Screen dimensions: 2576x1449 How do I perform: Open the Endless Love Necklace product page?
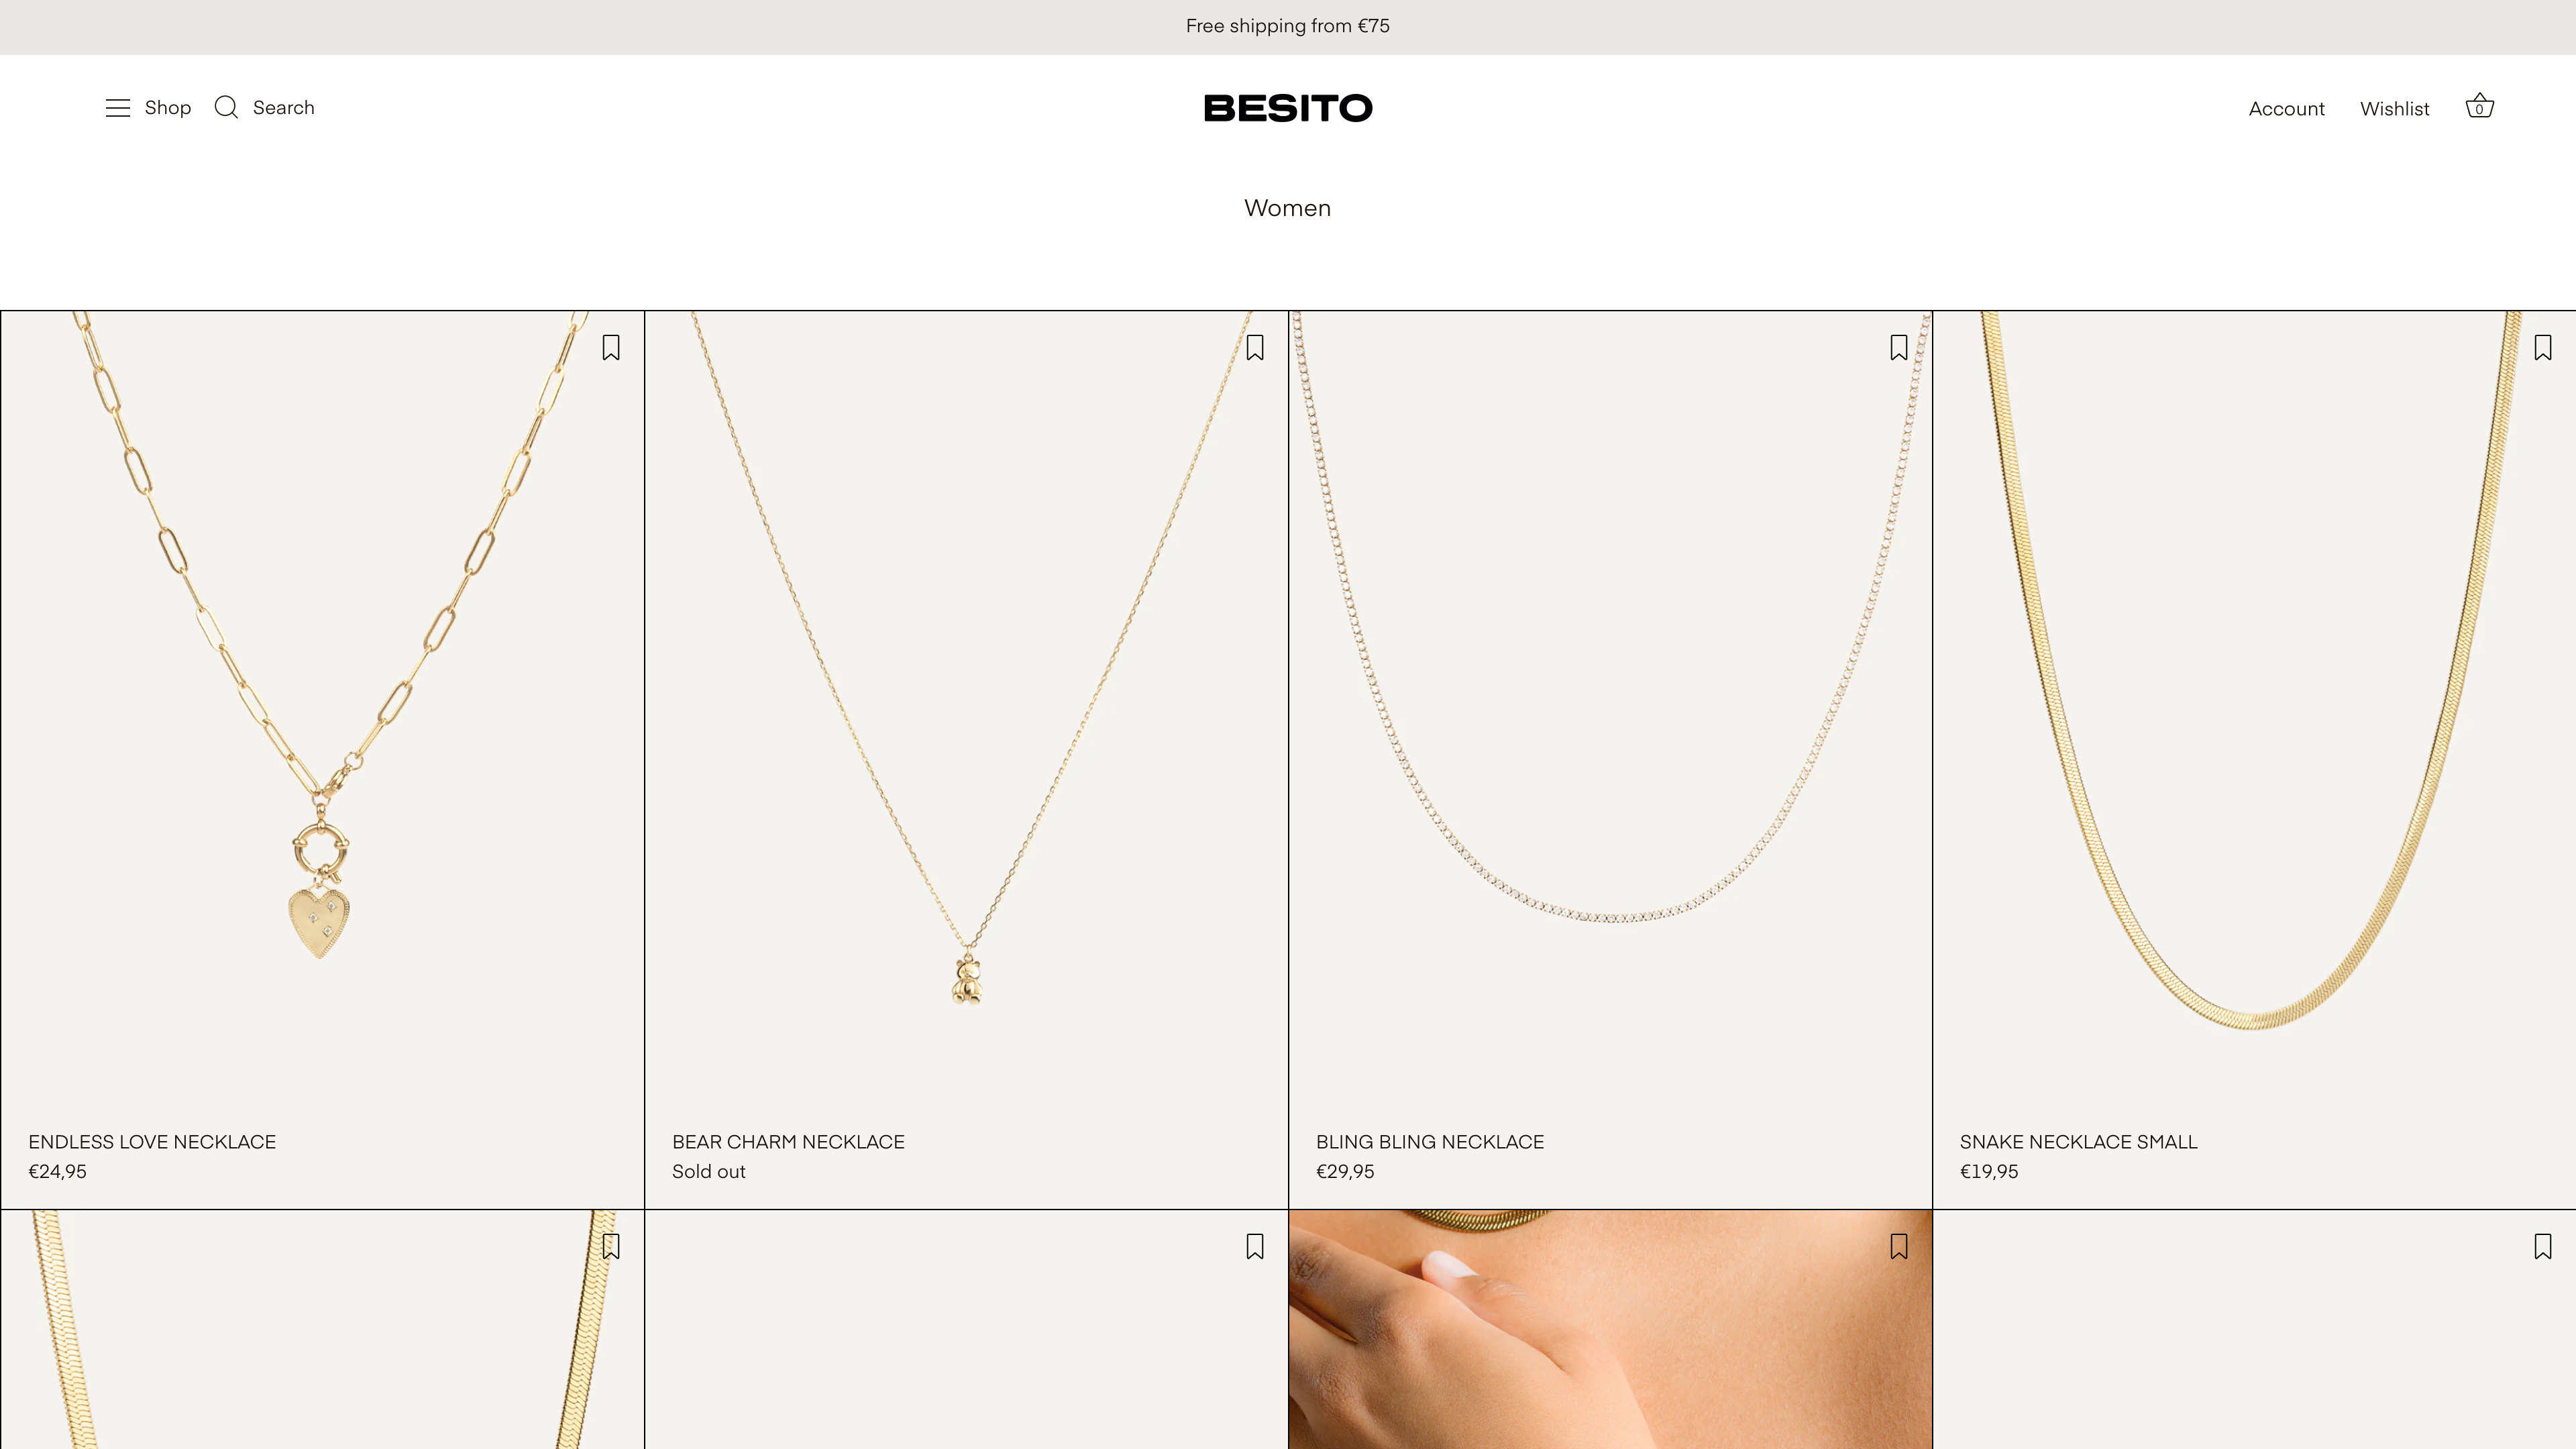click(152, 1141)
